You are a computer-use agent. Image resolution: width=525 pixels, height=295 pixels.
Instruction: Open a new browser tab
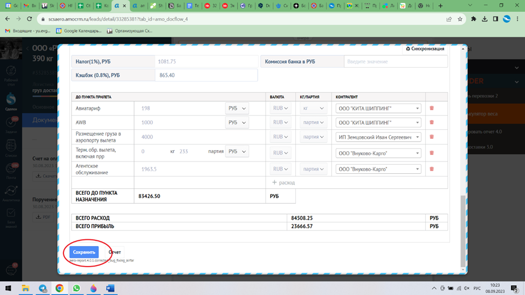pos(440,6)
